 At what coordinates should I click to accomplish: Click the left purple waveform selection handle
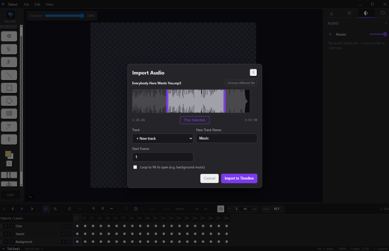click(167, 101)
